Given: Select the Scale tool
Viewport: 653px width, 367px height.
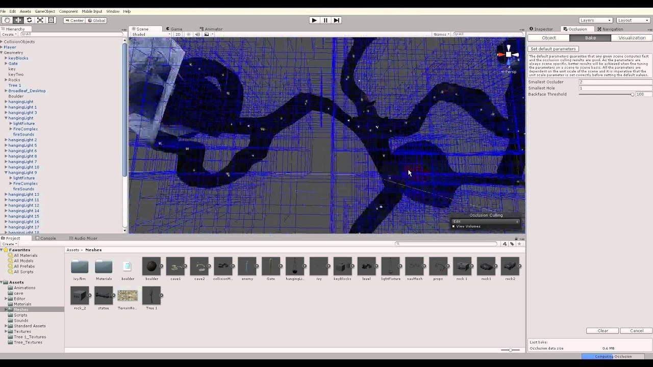Looking at the screenshot, I should pyautogui.click(x=40, y=20).
